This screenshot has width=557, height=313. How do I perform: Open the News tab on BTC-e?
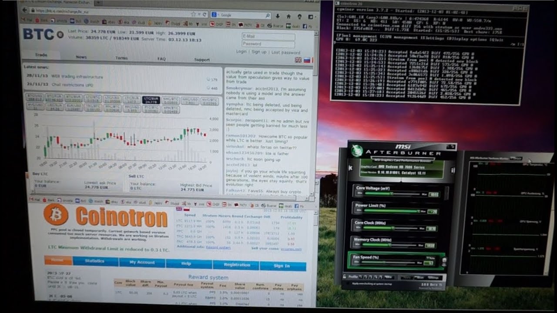(81, 57)
